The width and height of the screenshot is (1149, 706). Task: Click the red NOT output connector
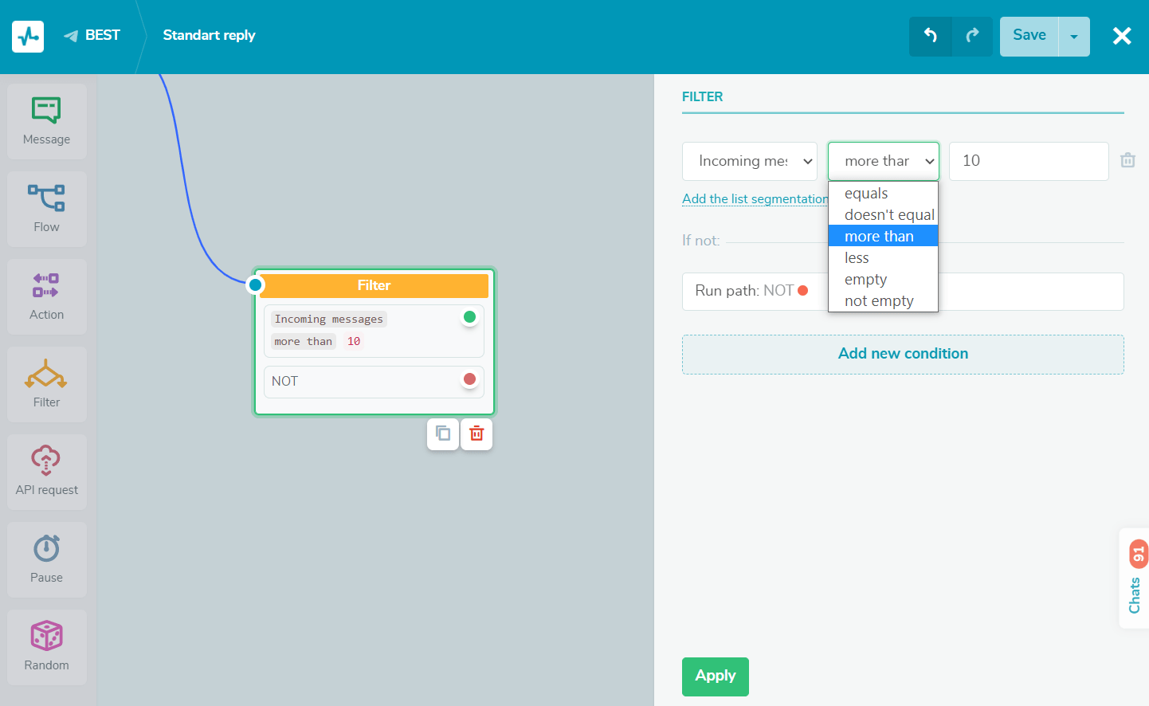(x=469, y=379)
